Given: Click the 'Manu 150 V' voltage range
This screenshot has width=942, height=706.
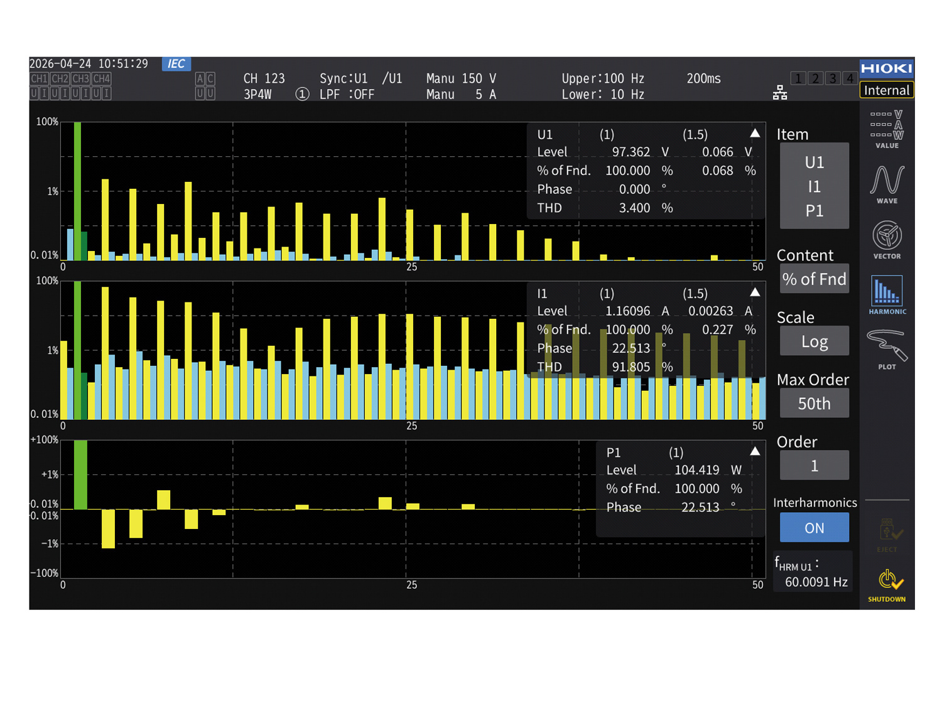Looking at the screenshot, I should (x=461, y=78).
